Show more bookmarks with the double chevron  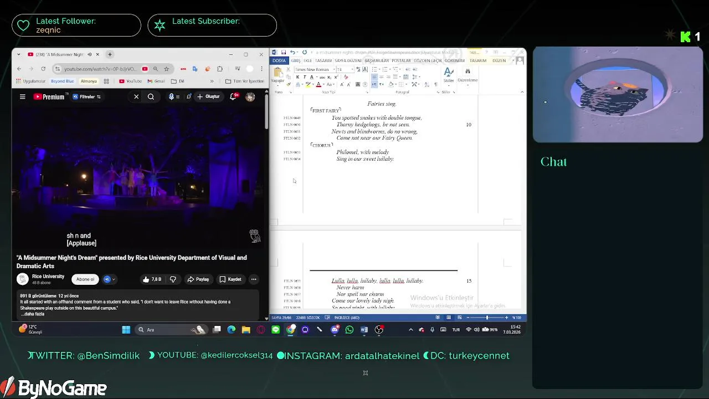point(212,81)
